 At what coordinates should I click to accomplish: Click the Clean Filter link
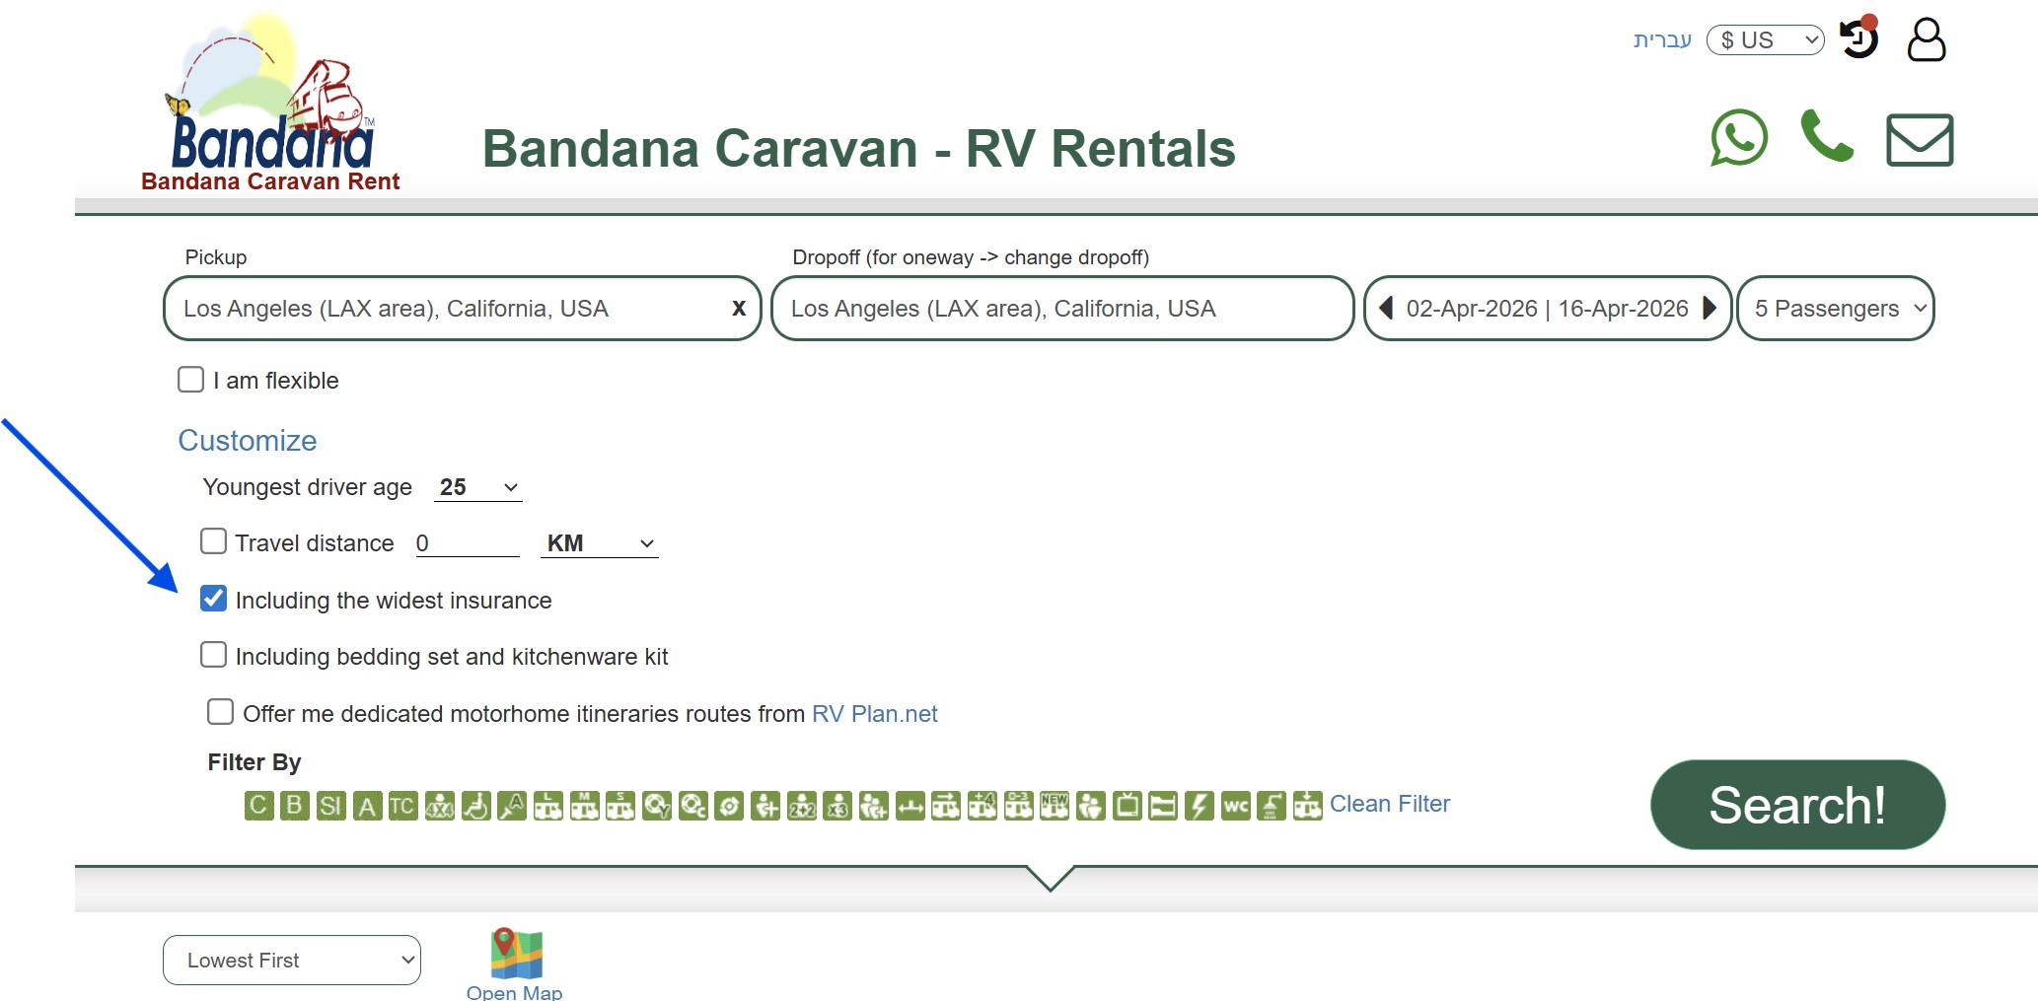pyautogui.click(x=1390, y=804)
